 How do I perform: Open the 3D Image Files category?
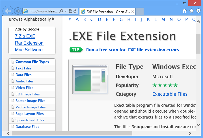pos(28,94)
